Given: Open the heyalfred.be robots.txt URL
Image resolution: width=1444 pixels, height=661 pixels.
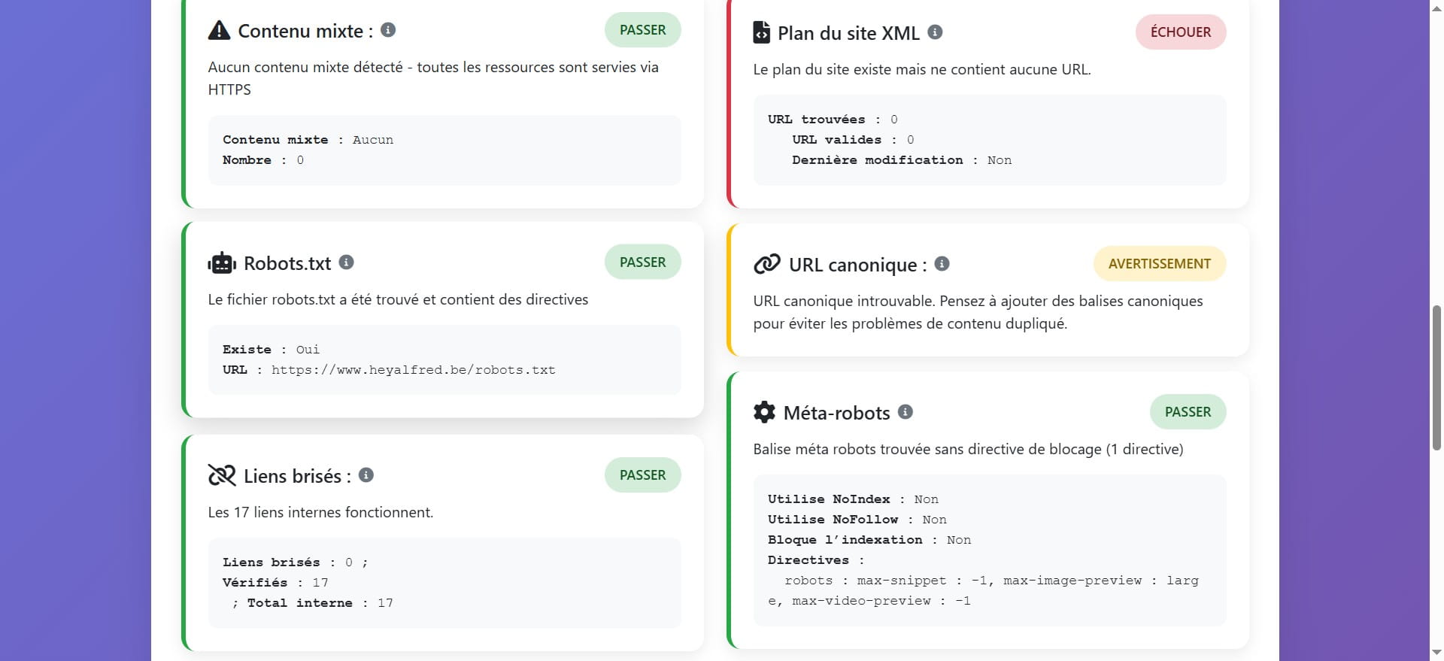Looking at the screenshot, I should pos(414,369).
